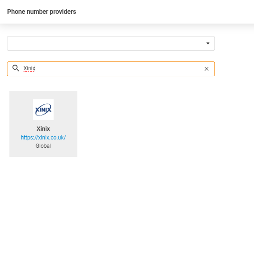
Task: Click the Global region label
Action: 43,146
